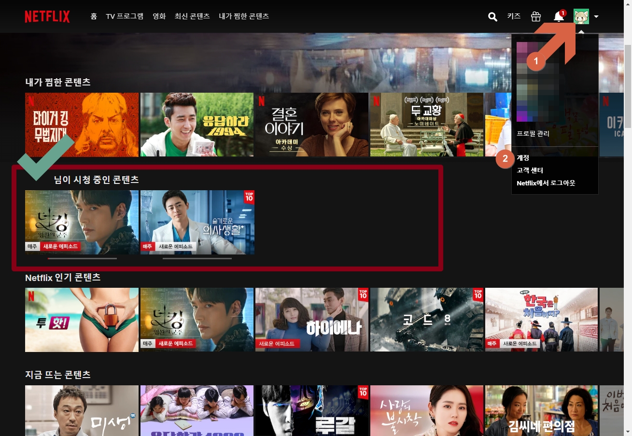The image size is (632, 436).
Task: Select the 응답하라 1994 thumbnail
Action: point(197,125)
